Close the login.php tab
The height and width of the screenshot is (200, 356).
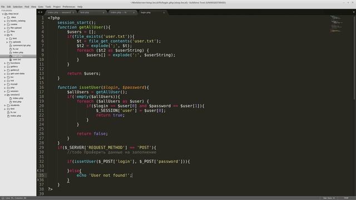click(x=164, y=12)
